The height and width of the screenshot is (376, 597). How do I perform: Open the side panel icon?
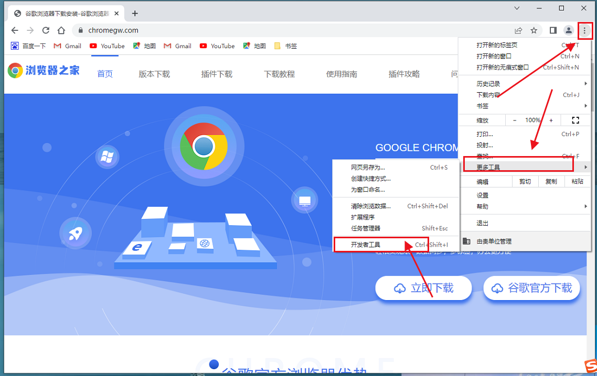click(553, 30)
